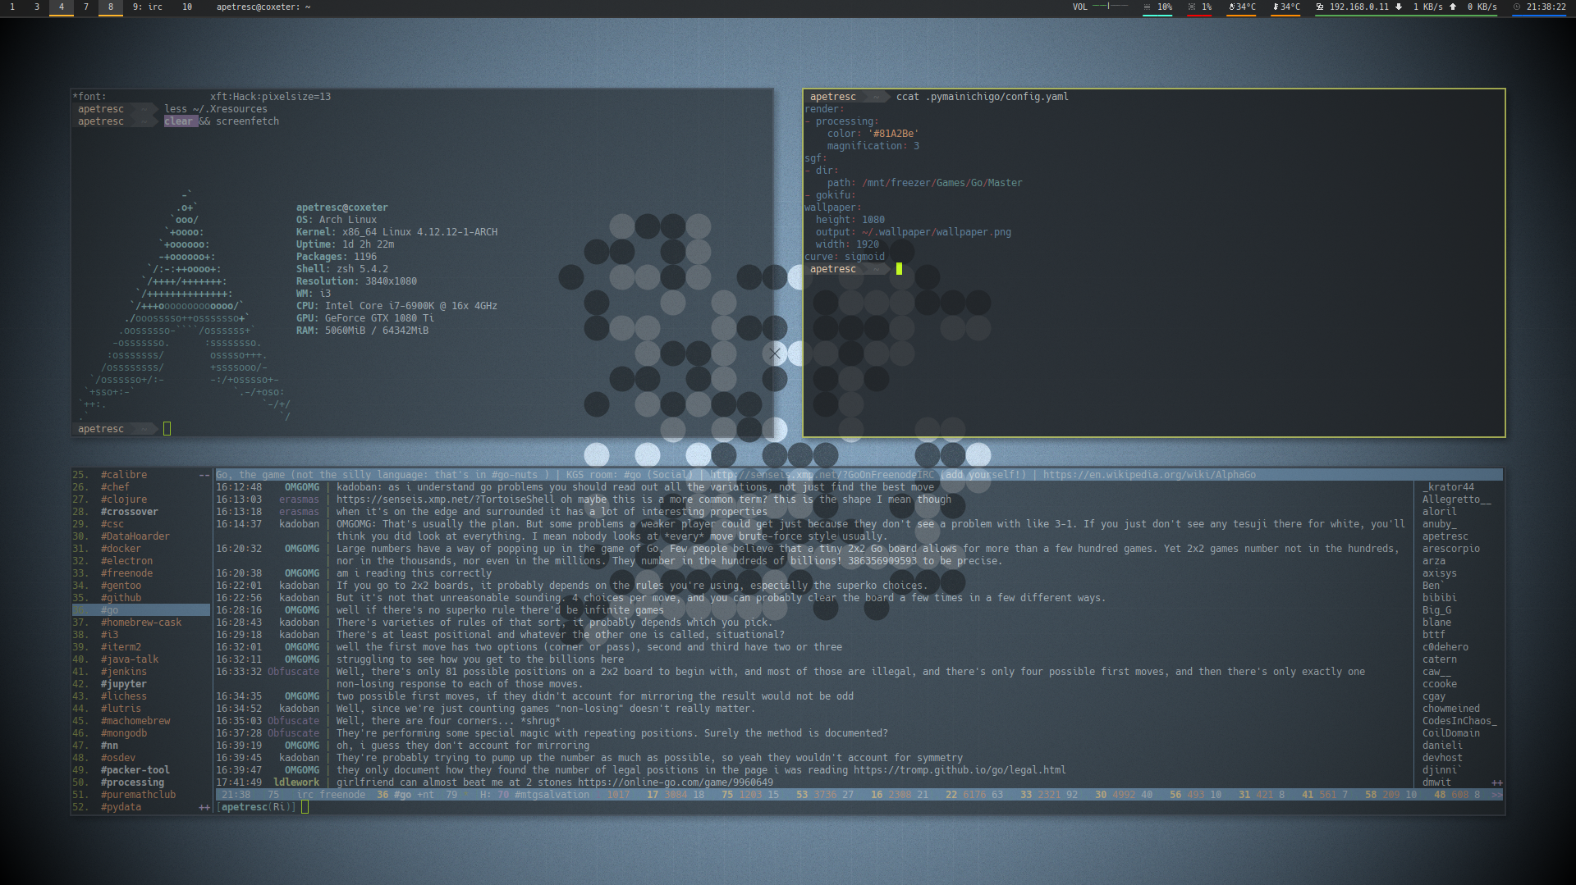The width and height of the screenshot is (1576, 885).
Task: Open the #lichess buffer
Action: (x=124, y=696)
